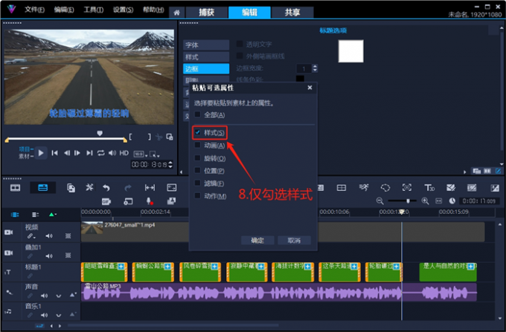The width and height of the screenshot is (506, 332).
Task: Increase 边框宽度 with the stepper arrows
Action: click(315, 66)
